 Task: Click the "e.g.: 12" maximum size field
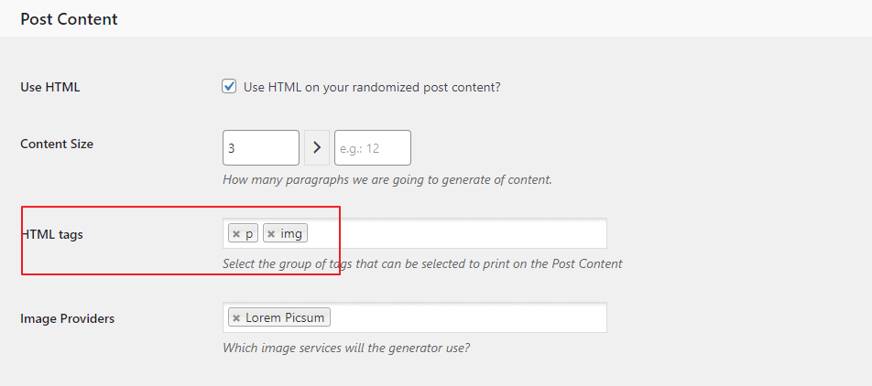[x=372, y=147]
